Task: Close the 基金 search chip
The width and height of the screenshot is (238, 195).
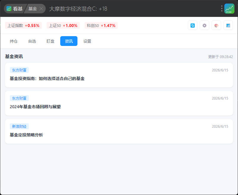Action: coord(41,9)
